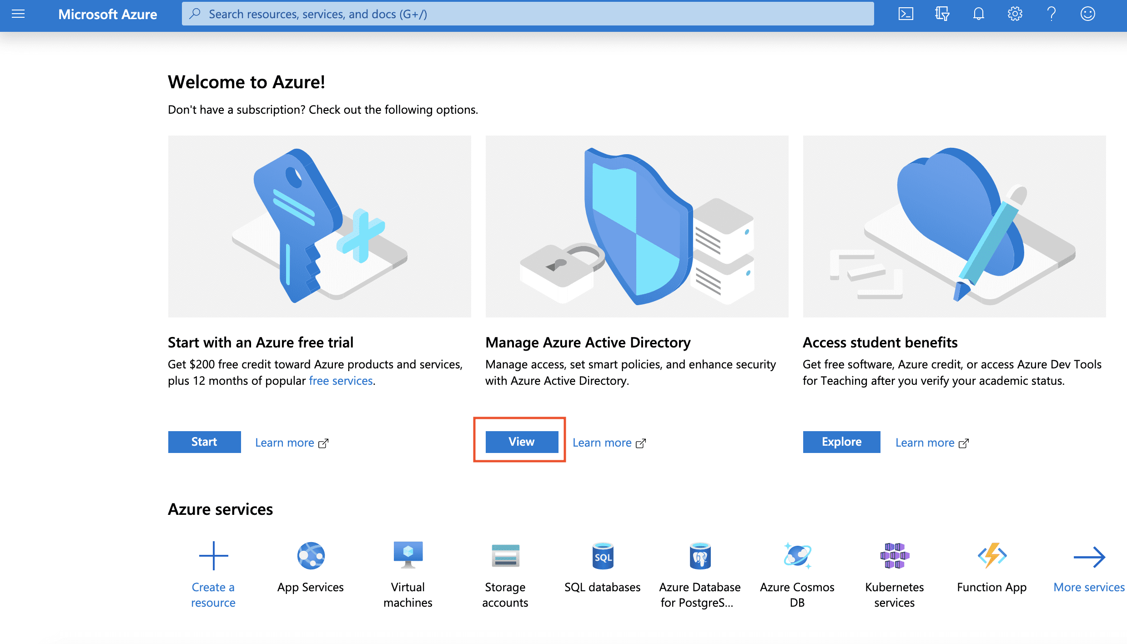Open the Help pane
This screenshot has height=644, width=1127.
coord(1051,14)
